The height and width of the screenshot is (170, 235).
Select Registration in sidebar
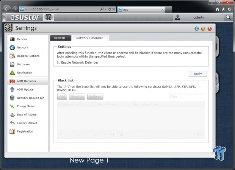[25, 131]
